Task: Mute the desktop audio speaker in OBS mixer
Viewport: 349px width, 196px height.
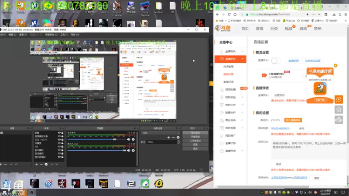Action: [128, 139]
